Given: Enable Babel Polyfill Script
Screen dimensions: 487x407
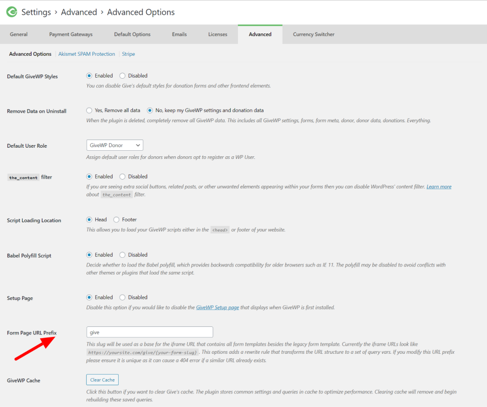Looking at the screenshot, I should [89, 255].
